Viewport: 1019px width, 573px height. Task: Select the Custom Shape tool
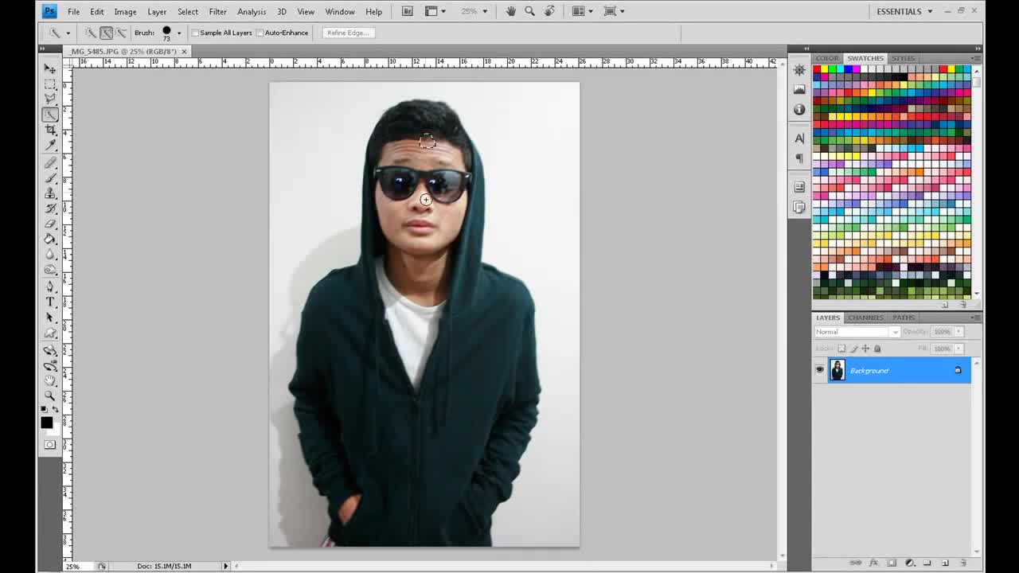point(50,333)
